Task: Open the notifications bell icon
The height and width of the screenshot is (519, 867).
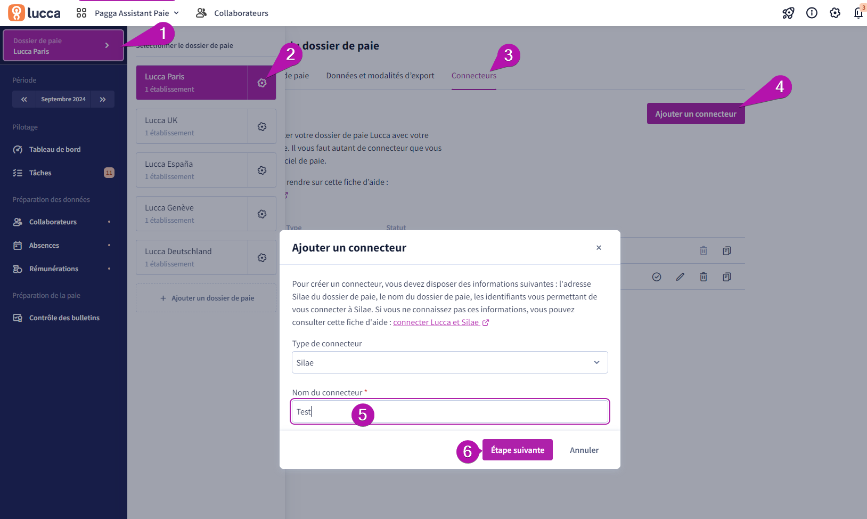Action: point(858,13)
